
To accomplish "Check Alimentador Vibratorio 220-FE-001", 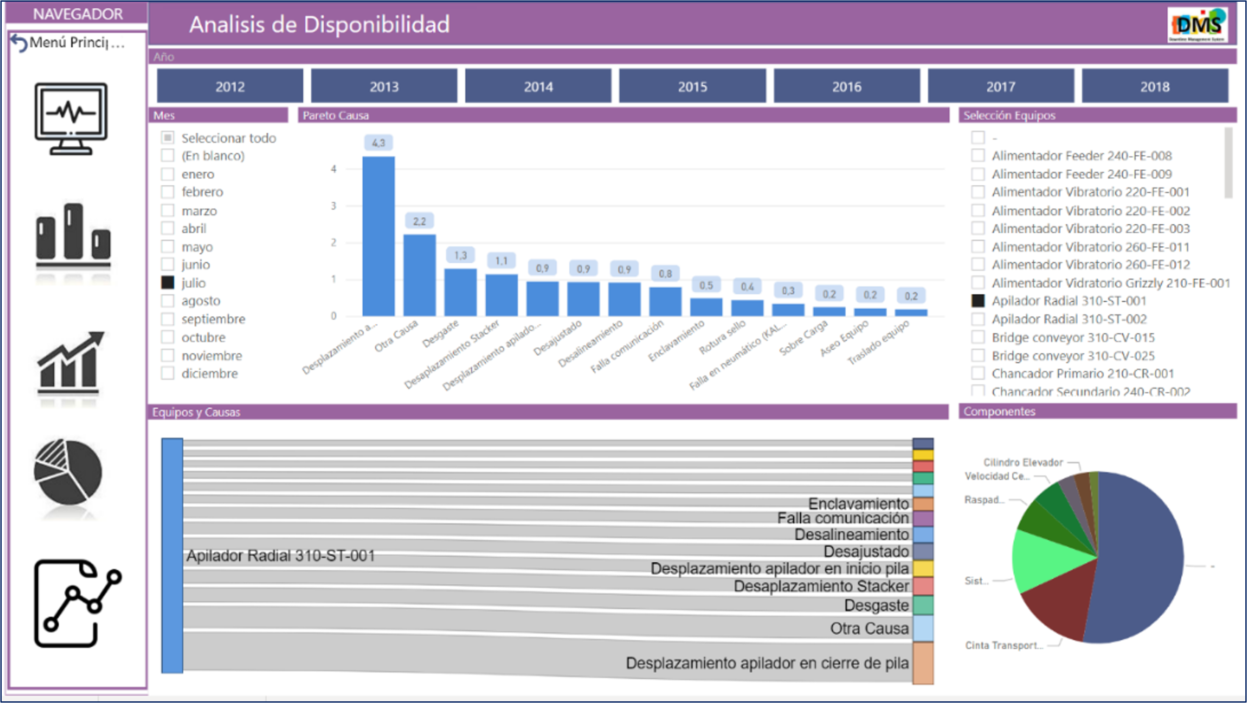I will pyautogui.click(x=978, y=192).
